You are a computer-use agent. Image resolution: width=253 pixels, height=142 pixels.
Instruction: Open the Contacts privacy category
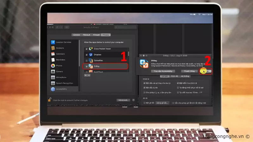[x=60, y=48]
